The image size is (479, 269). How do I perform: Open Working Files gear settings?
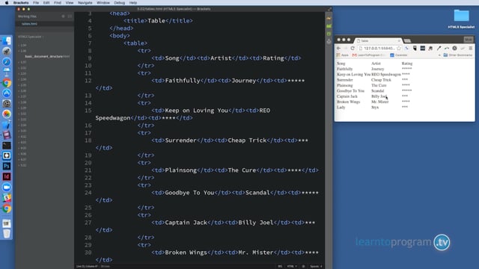coord(63,16)
